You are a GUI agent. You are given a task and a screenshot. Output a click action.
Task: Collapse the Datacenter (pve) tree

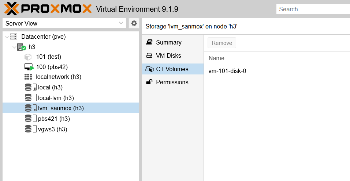pos(7,37)
